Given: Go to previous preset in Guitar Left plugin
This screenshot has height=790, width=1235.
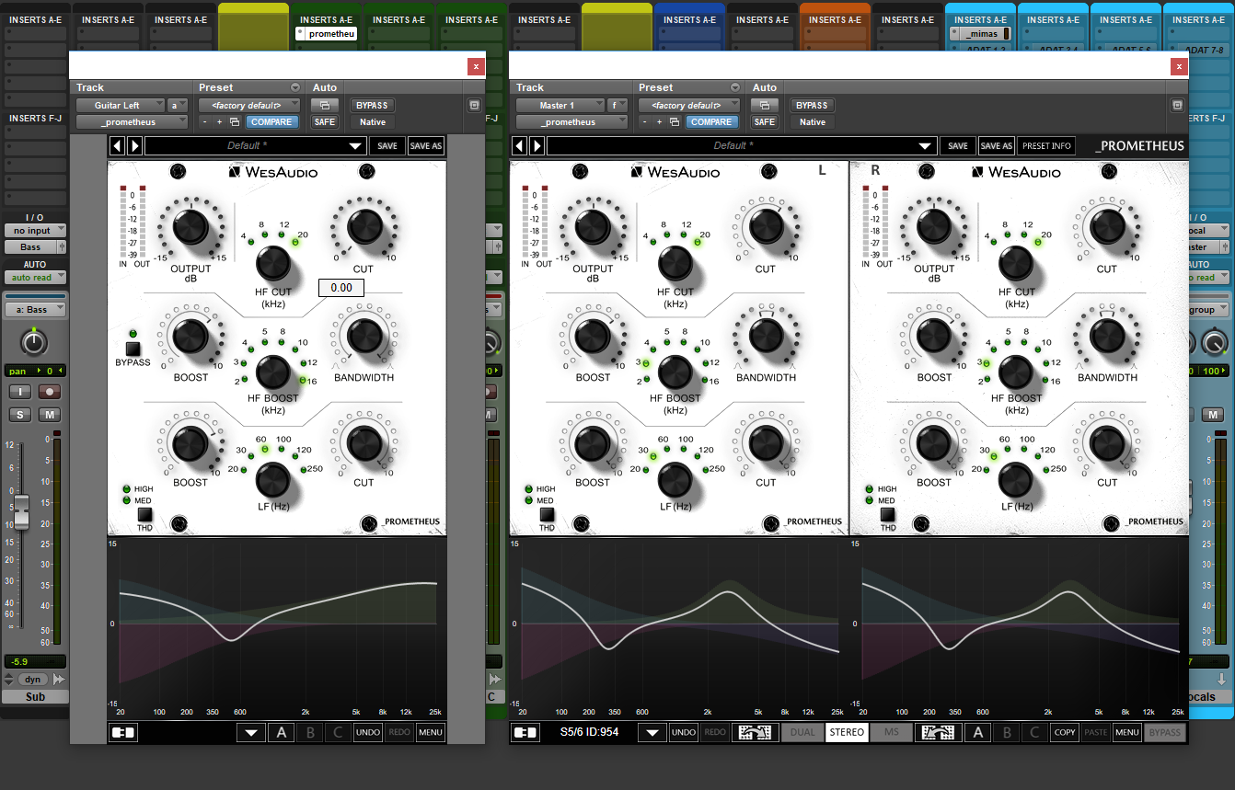Looking at the screenshot, I should pos(117,145).
